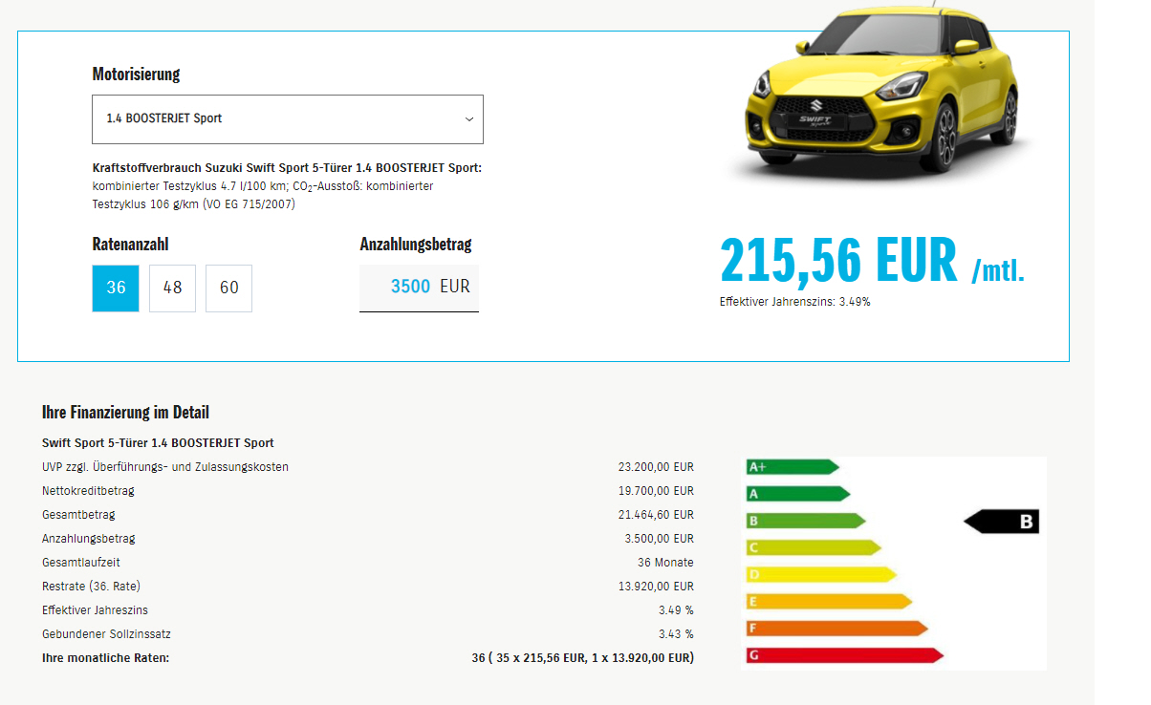
Task: Click the value 21.464,60 EUR
Action: tap(656, 515)
